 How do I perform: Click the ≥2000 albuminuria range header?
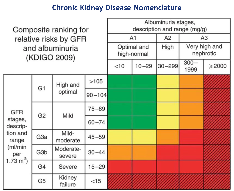coord(217,67)
